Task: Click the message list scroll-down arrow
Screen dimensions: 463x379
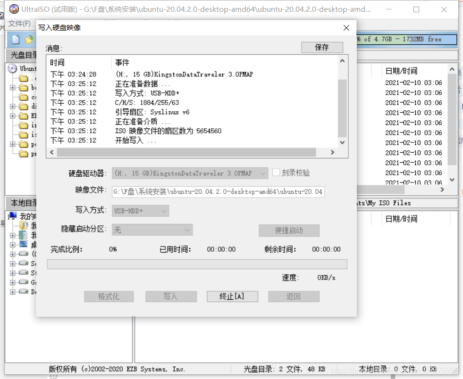Action: click(x=342, y=142)
